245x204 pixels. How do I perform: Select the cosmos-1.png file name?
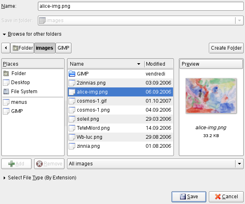93,110
